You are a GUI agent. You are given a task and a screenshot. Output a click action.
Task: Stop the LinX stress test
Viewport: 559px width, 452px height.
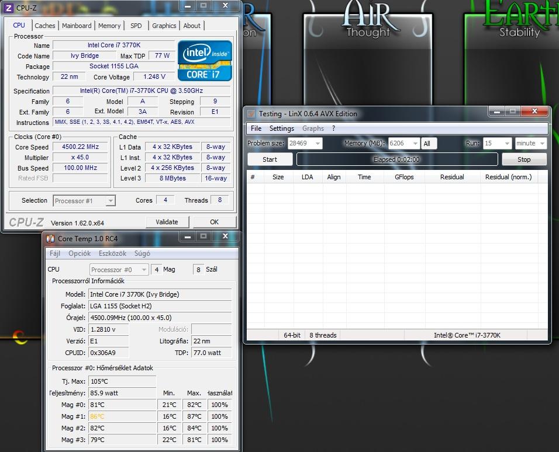pyautogui.click(x=524, y=159)
